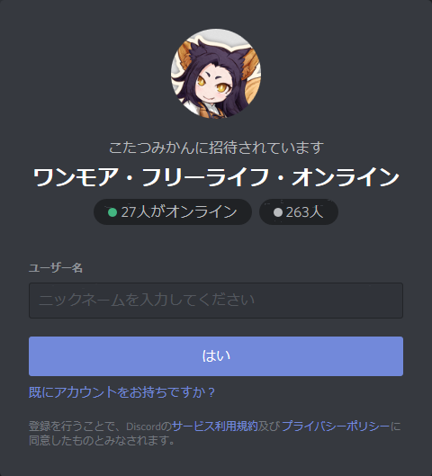
Task: Open 既にアカウントをお持ちですか？ link
Action: (x=122, y=392)
